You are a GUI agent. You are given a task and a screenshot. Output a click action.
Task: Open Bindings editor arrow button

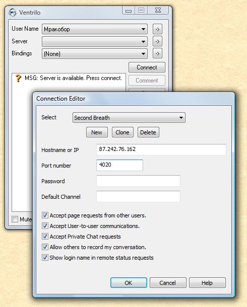(x=157, y=53)
